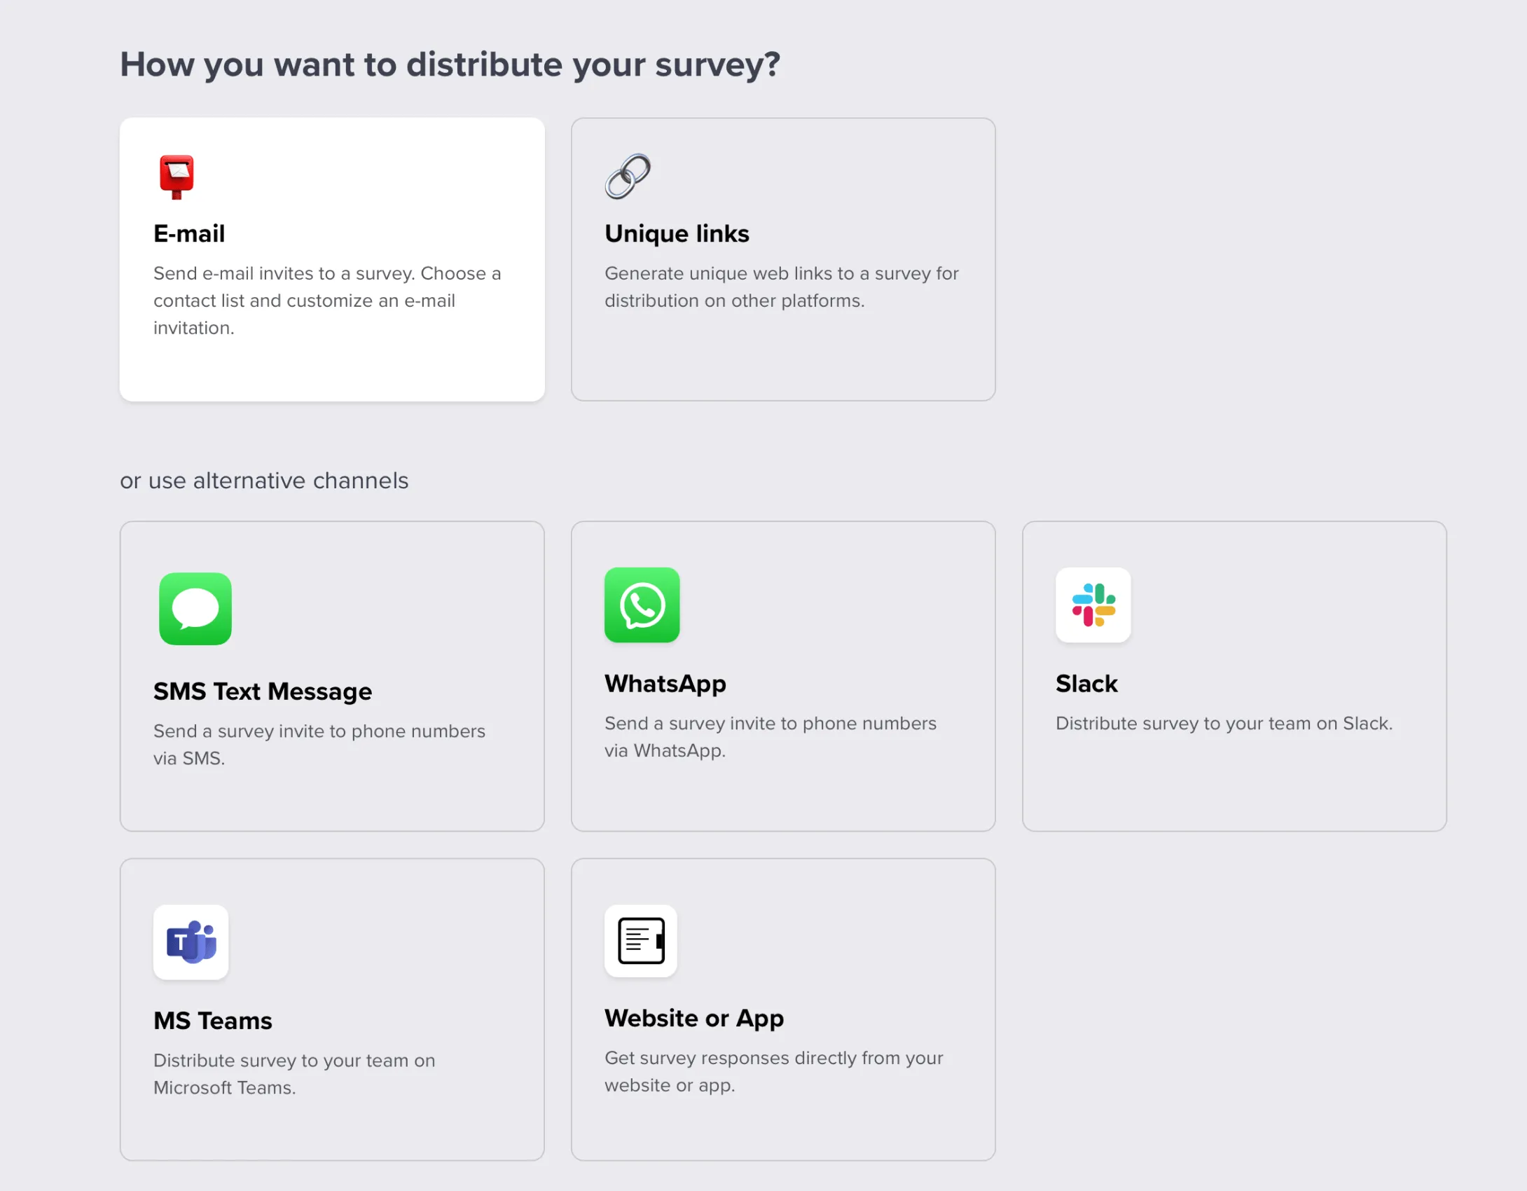The image size is (1527, 1191).
Task: Select the SMS Text Message chat bubble icon
Action: (x=195, y=608)
